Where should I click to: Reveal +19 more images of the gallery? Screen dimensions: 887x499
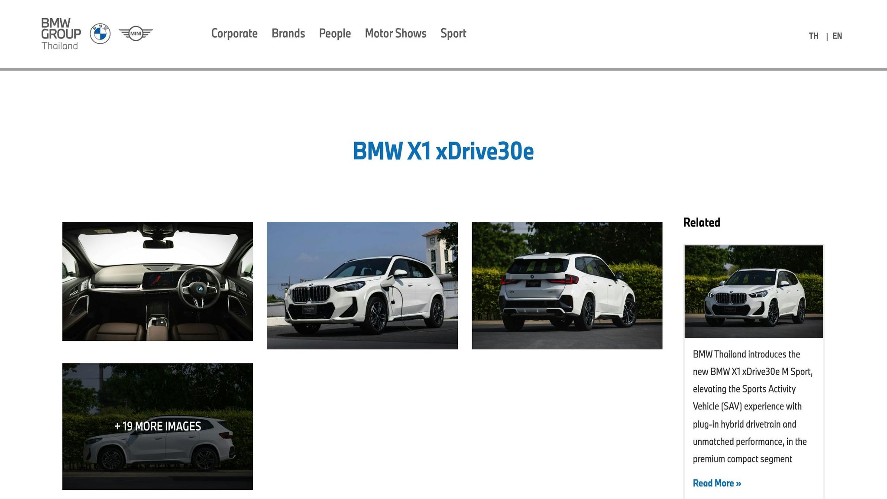click(x=158, y=426)
